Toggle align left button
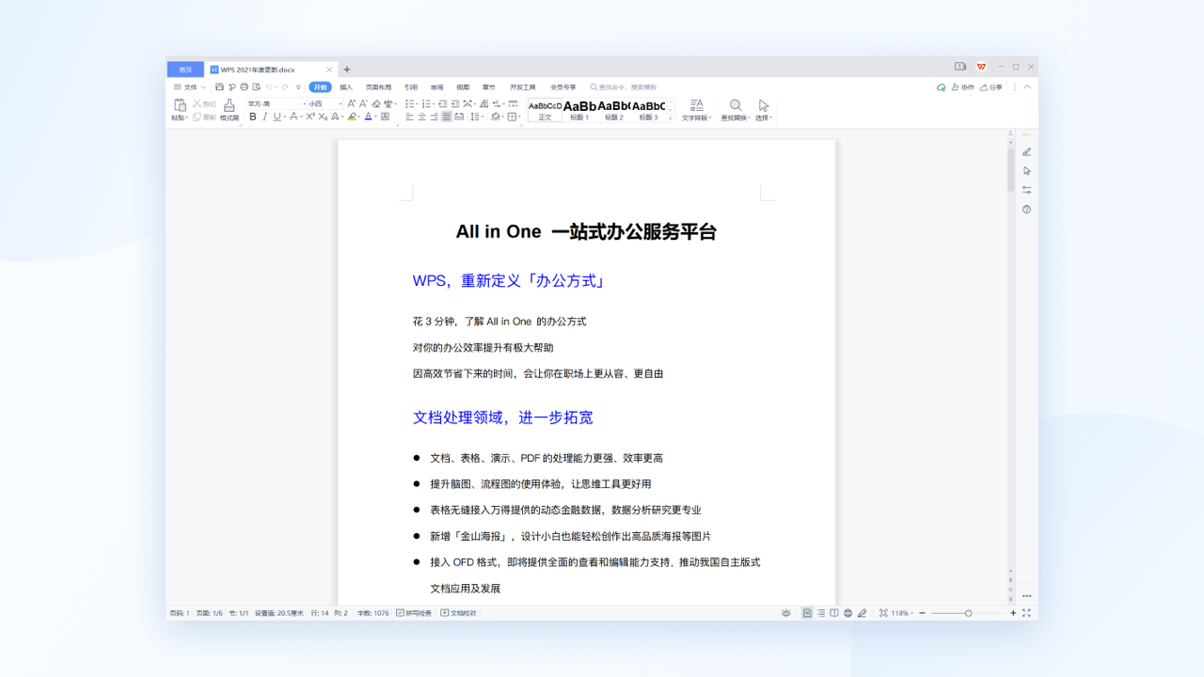 coord(409,117)
